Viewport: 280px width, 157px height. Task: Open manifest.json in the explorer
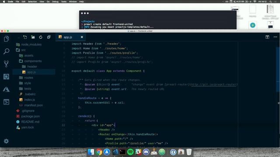(33, 105)
